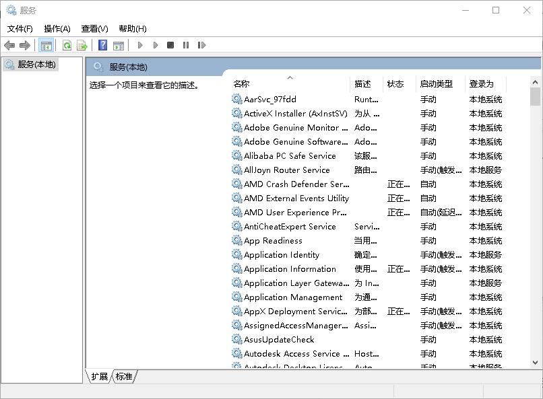Select the AMD Crash Defender service row
The height and width of the screenshot is (399, 543).
tap(290, 184)
